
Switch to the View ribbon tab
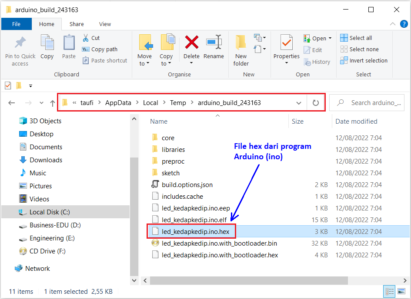(x=105, y=24)
